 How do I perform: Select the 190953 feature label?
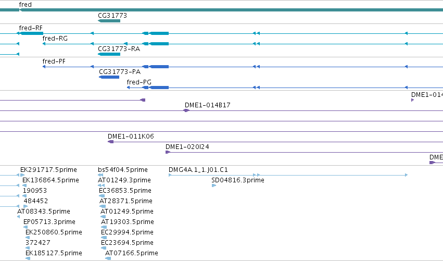click(x=35, y=191)
